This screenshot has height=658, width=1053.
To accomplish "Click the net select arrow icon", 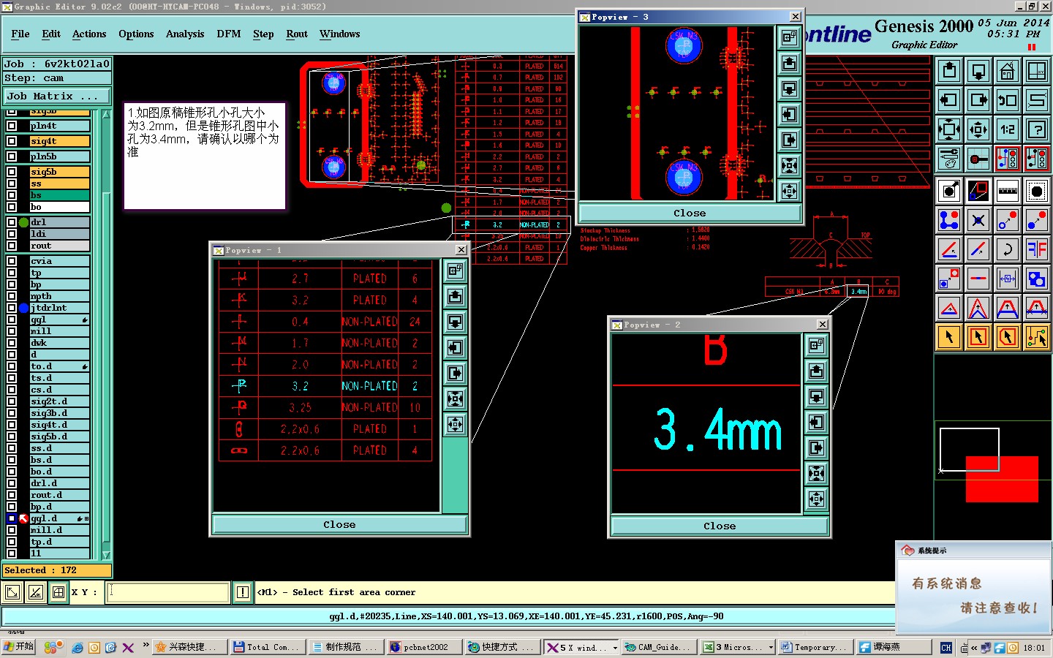I will (x=1037, y=337).
